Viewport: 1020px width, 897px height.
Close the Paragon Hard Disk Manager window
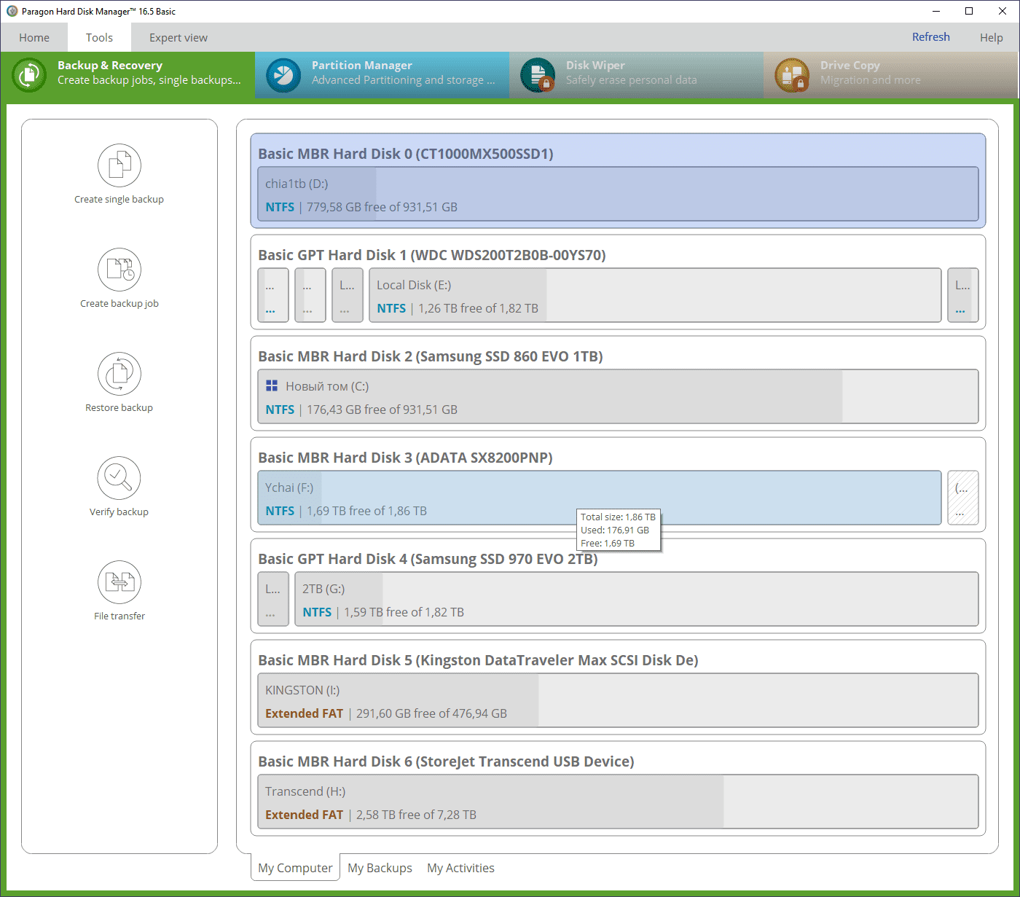(x=1003, y=11)
